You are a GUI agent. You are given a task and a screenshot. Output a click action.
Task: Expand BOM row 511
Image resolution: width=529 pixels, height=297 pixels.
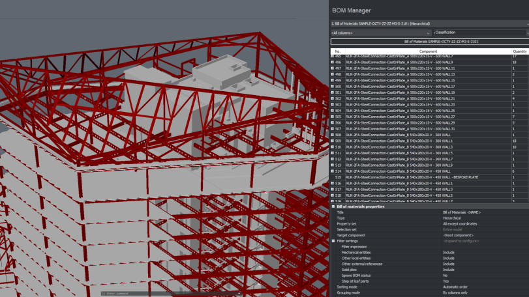(x=332, y=153)
